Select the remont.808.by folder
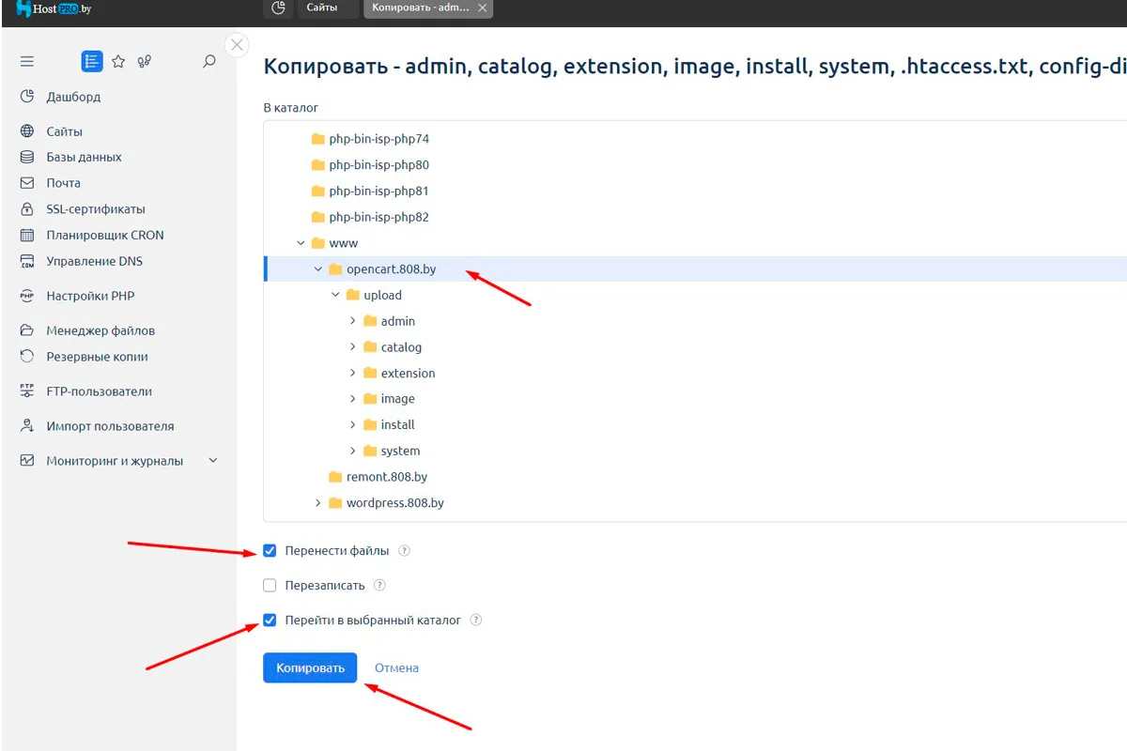Viewport: 1127px width, 751px height. (x=386, y=477)
